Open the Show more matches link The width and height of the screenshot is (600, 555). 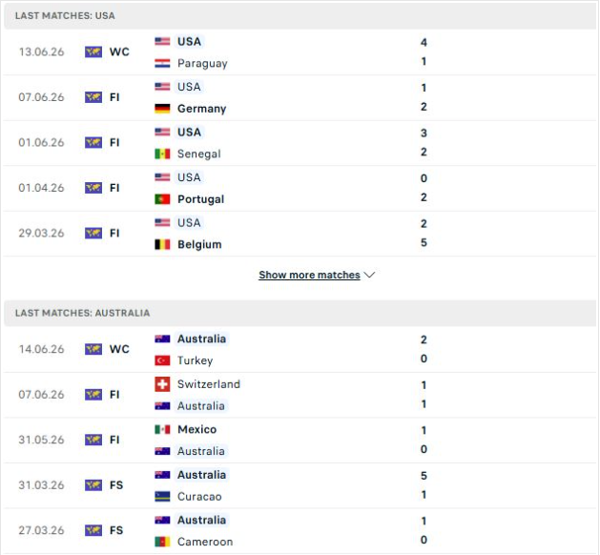point(309,275)
